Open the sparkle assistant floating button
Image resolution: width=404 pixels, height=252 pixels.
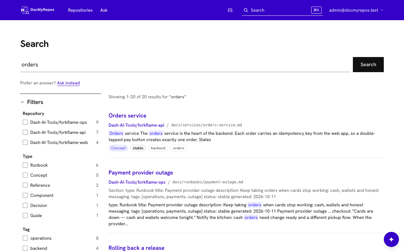pos(391,239)
